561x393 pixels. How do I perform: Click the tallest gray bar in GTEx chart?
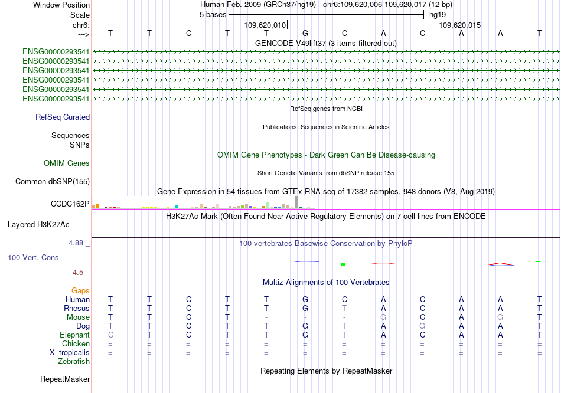(296, 202)
